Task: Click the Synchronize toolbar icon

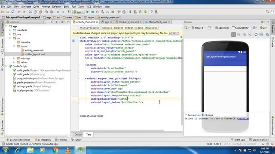Action: (x=13, y=12)
